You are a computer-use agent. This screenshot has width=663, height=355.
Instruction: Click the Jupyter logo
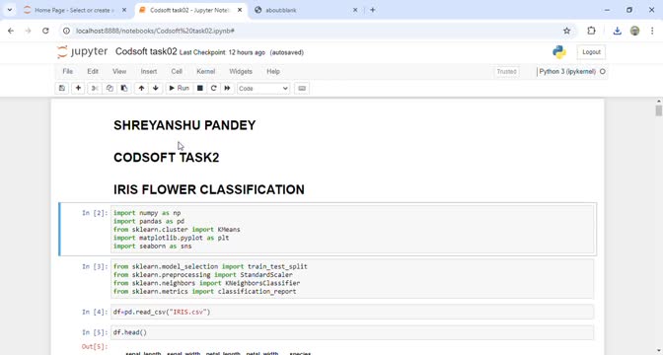[x=83, y=52]
